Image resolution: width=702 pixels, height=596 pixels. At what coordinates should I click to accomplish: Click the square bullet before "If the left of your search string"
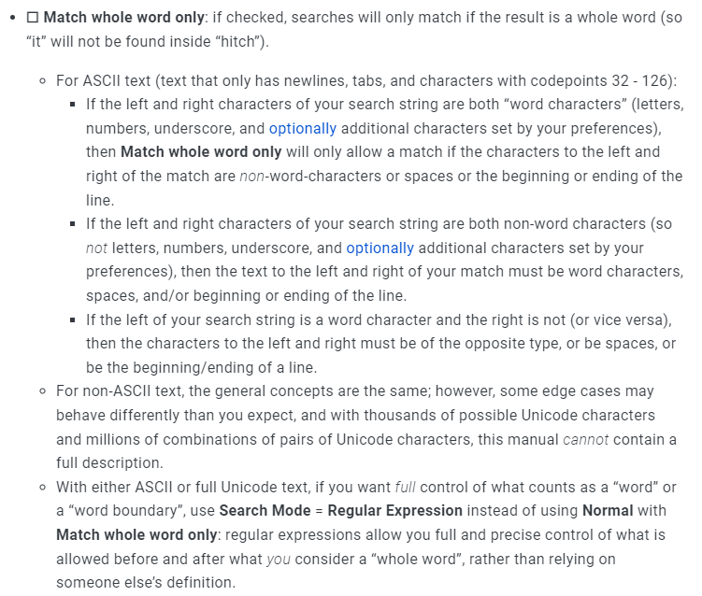point(72,320)
